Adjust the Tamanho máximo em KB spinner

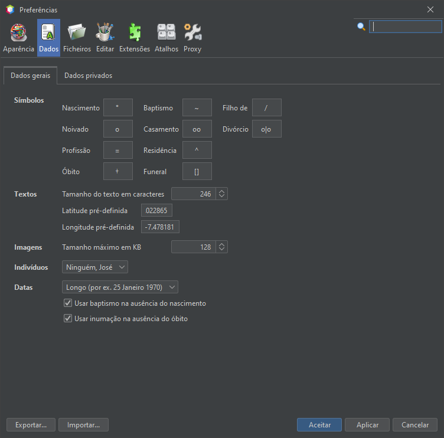pyautogui.click(x=221, y=247)
